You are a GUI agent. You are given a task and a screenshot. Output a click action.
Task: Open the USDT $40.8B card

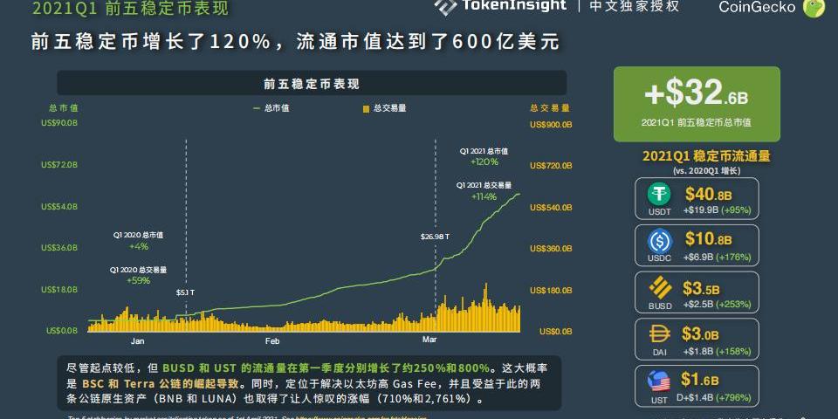pos(697,199)
